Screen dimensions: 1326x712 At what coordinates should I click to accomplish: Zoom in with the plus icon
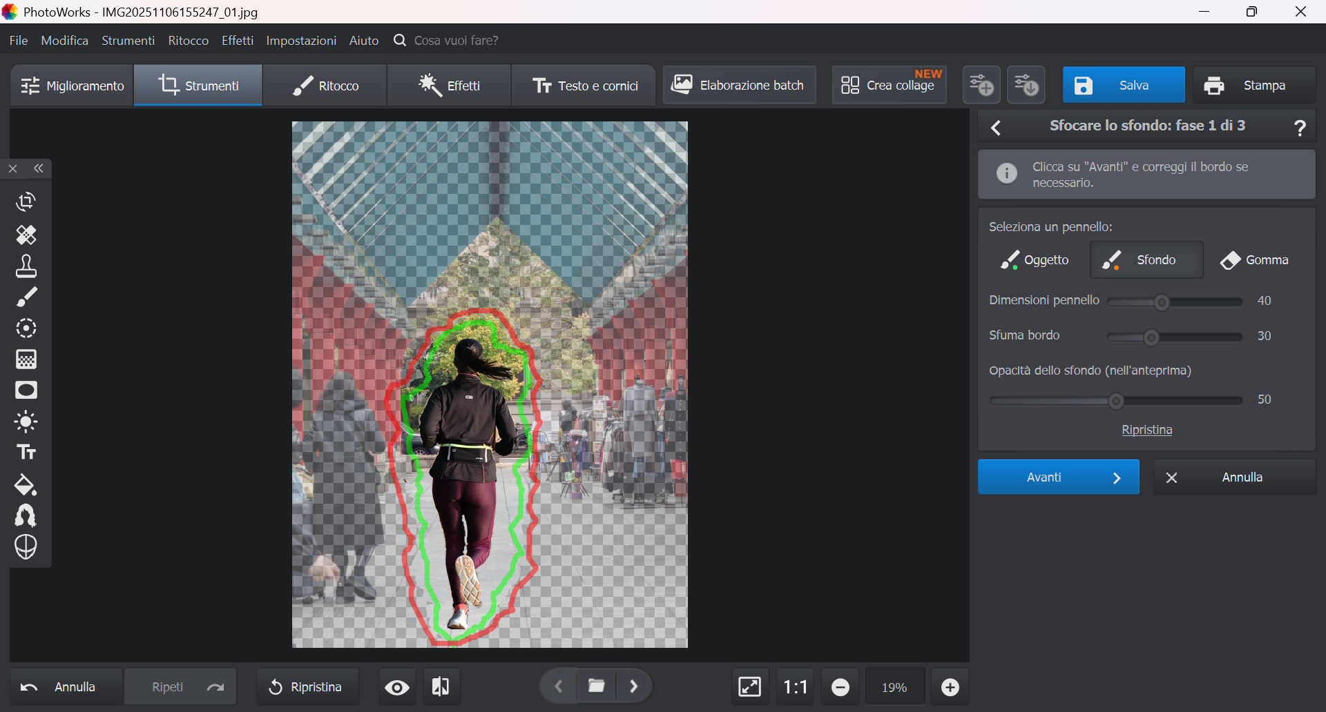(950, 687)
